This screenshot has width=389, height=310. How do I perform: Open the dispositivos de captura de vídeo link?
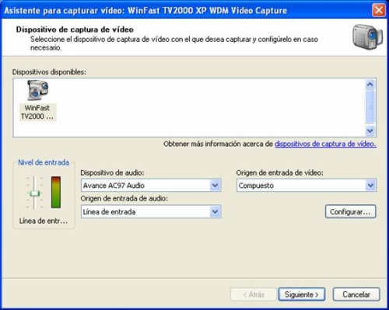point(325,144)
